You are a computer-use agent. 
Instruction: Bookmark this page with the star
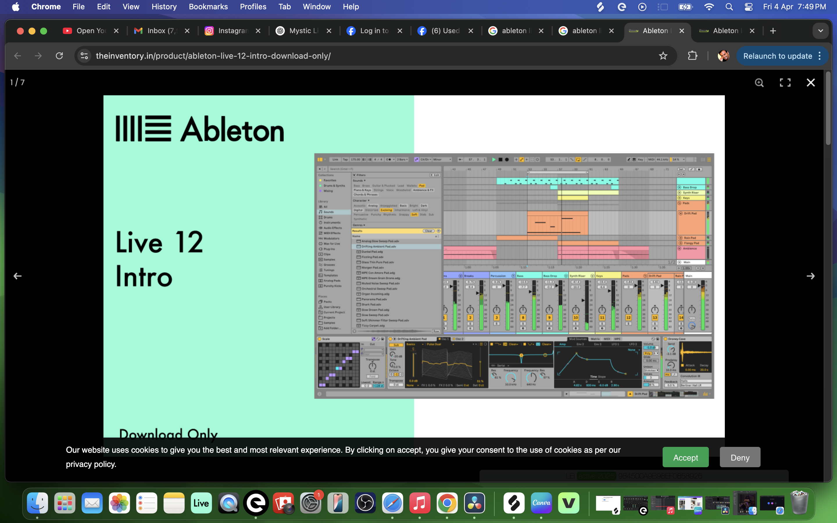663,56
